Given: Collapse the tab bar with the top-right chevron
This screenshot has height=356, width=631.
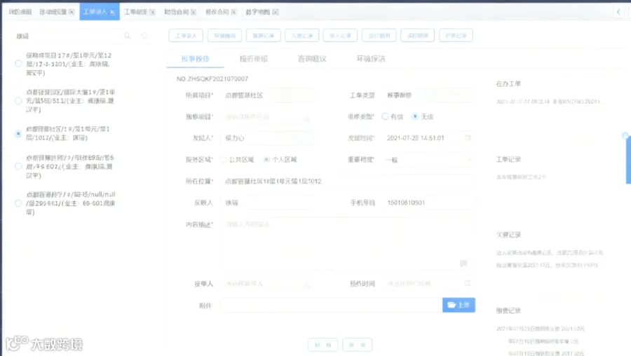Looking at the screenshot, I should [x=618, y=12].
